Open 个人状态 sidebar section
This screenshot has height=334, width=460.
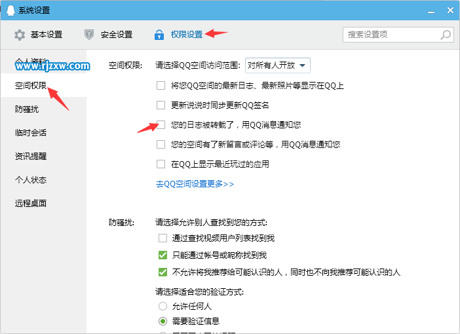point(44,179)
